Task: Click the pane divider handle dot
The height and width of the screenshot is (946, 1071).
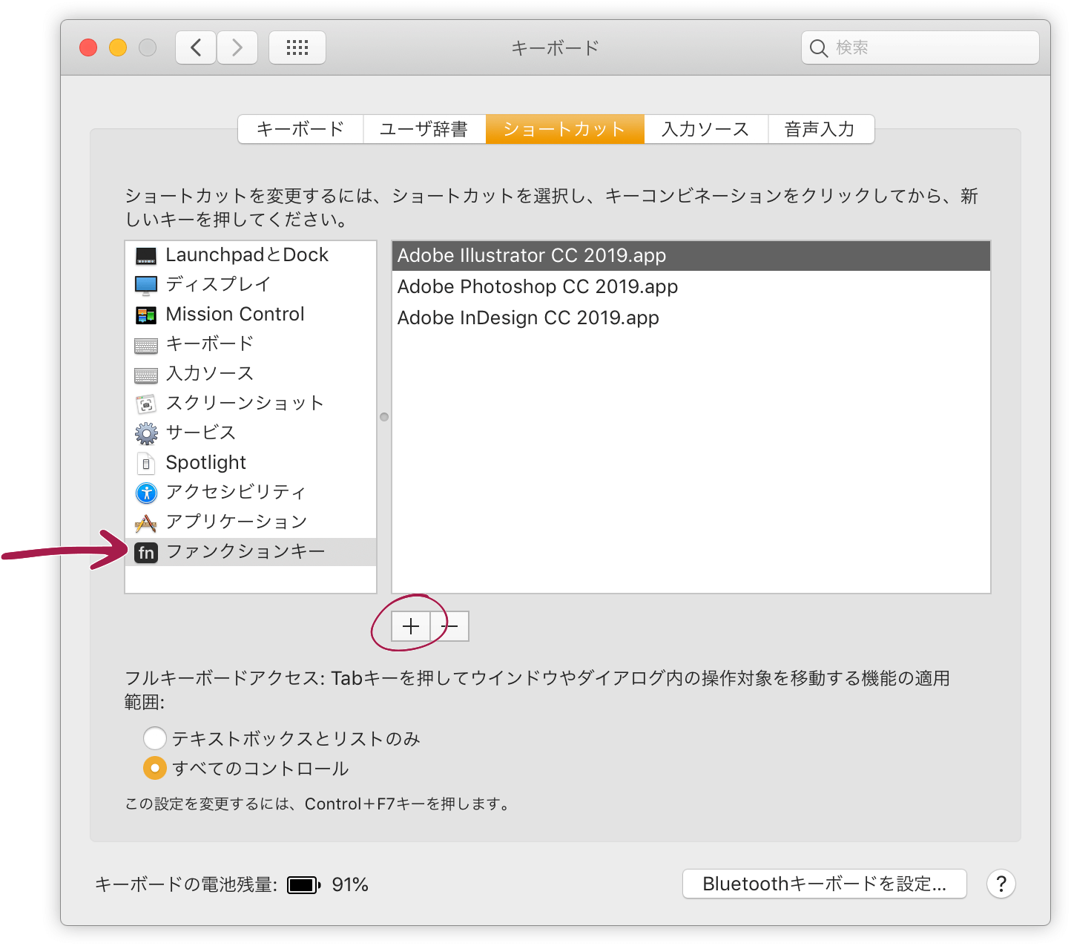Action: pyautogui.click(x=384, y=417)
